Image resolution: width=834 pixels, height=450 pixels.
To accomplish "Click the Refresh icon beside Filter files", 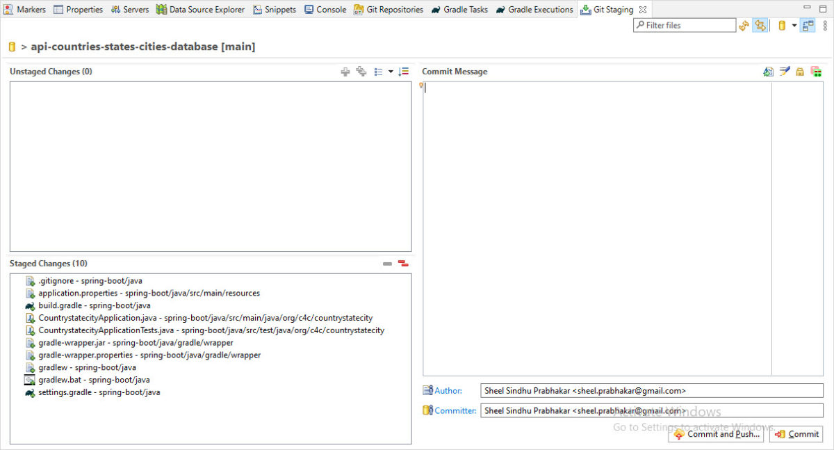I will [744, 26].
